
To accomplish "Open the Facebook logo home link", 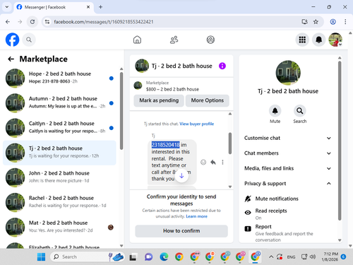I will [x=12, y=40].
